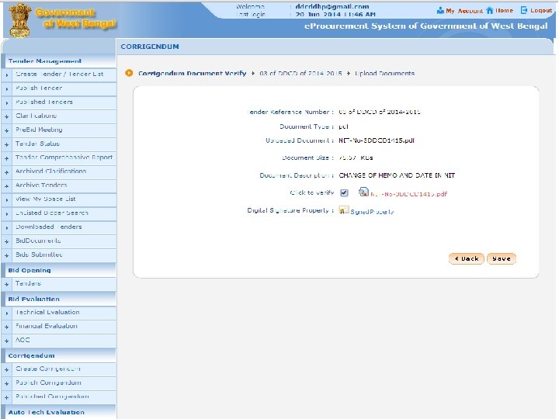The height and width of the screenshot is (419, 559).
Task: Expand plus beside Archived Clarifications
Action: pos(7,172)
